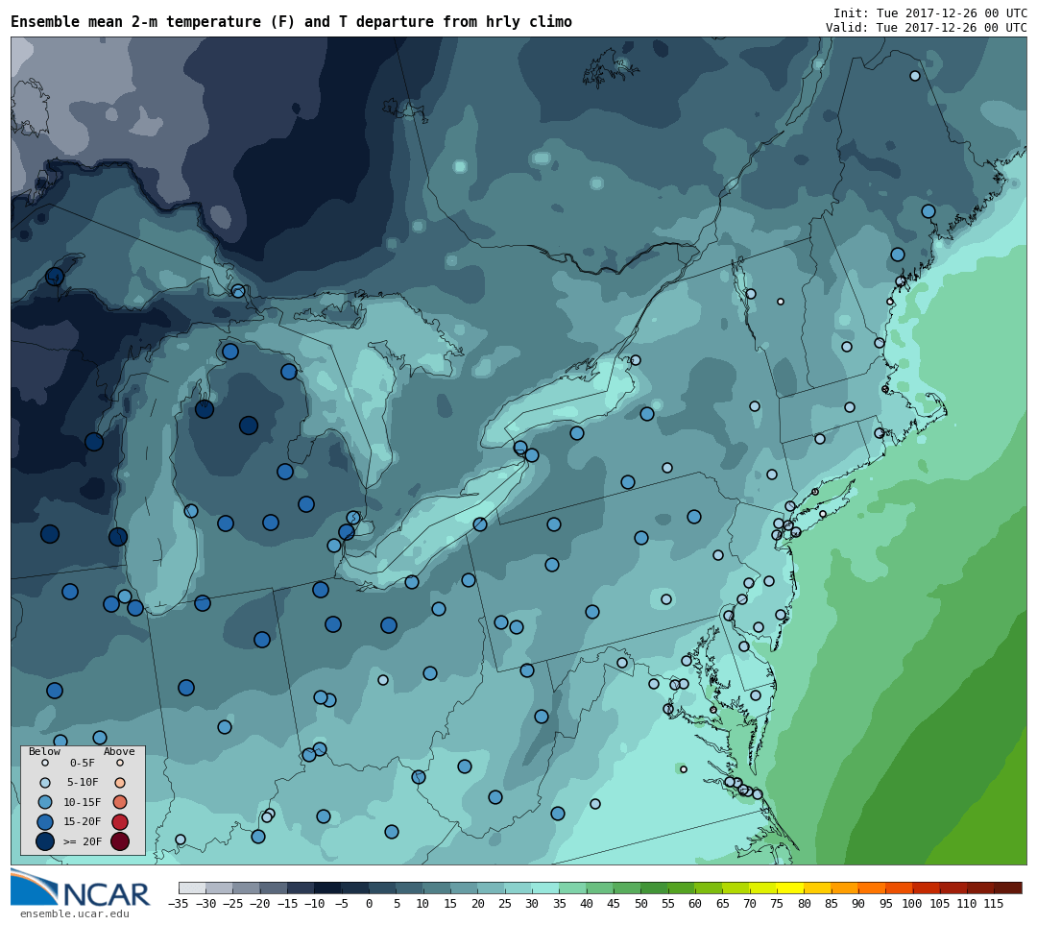Viewport: 1037px width, 925px height.
Task: Click the Below >= 20F dark navy legend circle
Action: 45,841
